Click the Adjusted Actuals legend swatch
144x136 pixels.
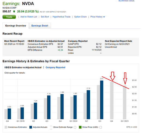[x=31, y=127]
